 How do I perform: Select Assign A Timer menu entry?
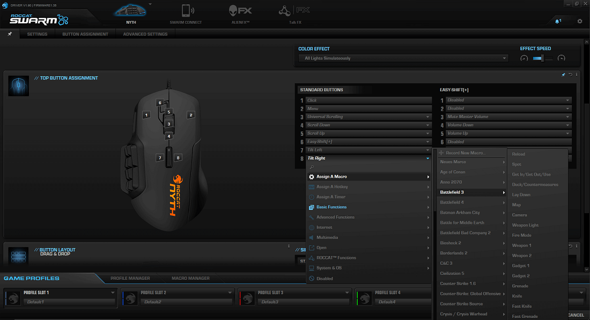[x=369, y=197]
